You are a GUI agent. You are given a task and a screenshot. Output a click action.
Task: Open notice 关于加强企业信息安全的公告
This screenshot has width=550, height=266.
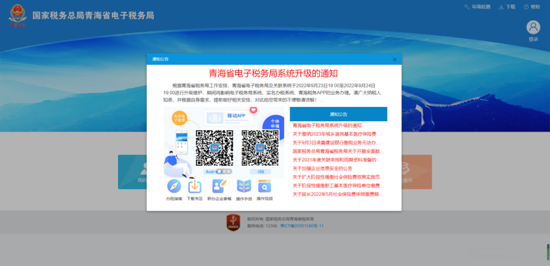(322, 169)
